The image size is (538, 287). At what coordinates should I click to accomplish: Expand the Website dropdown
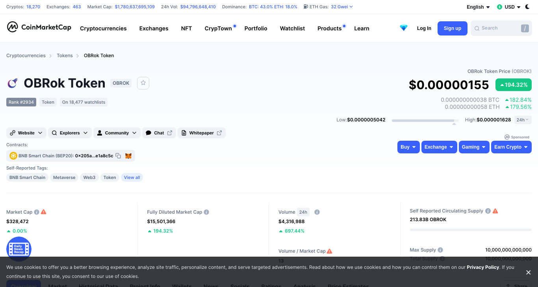(x=26, y=133)
